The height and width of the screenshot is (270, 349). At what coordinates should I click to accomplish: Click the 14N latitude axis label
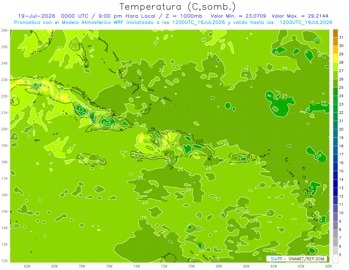[4, 228]
